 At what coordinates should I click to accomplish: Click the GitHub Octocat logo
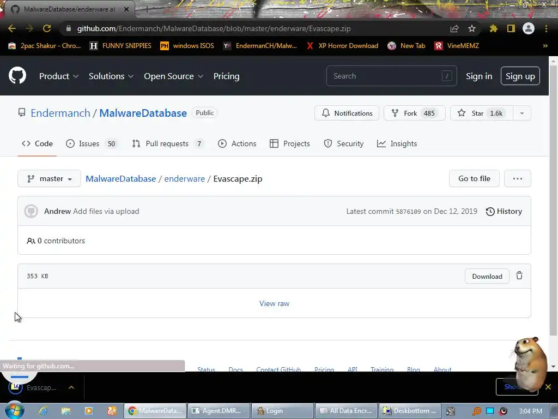(x=17, y=75)
